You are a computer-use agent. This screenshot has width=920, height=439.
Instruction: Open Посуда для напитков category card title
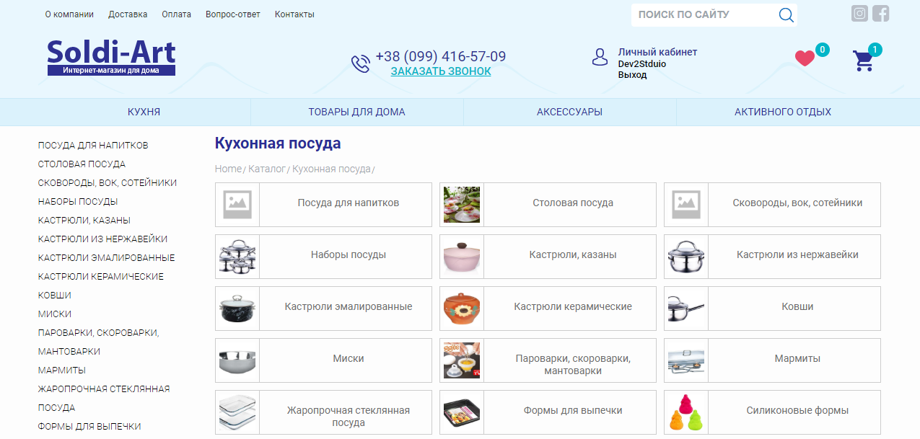coord(349,203)
